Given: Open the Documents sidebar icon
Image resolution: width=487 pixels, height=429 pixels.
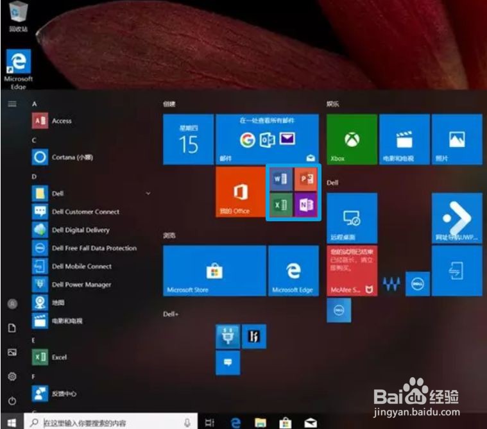Looking at the screenshot, I should (12, 328).
